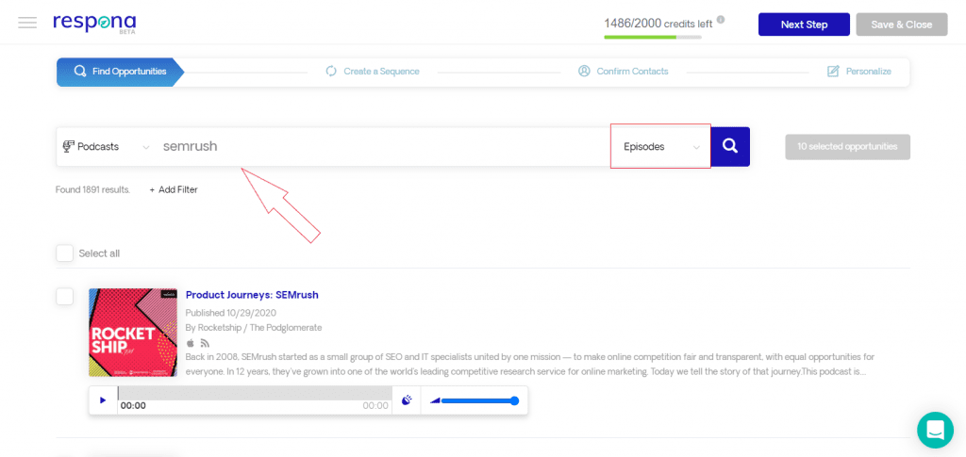Go to Confirm Contacts step
This screenshot has height=457, width=966.
pyautogui.click(x=623, y=72)
